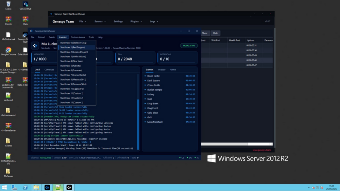This screenshot has width=340, height=191.
Task: Open the Events menu
Action: point(52,37)
